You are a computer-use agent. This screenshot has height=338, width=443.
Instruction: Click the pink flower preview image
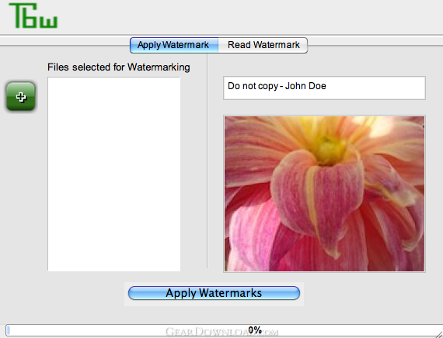(324, 194)
